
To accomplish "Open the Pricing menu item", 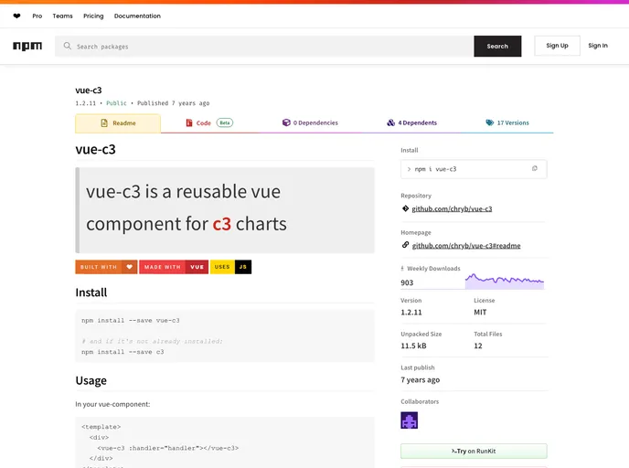I will pos(93,16).
